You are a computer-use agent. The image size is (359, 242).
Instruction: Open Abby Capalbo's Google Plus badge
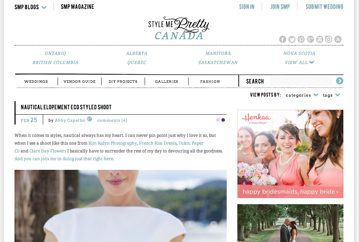pos(89,119)
